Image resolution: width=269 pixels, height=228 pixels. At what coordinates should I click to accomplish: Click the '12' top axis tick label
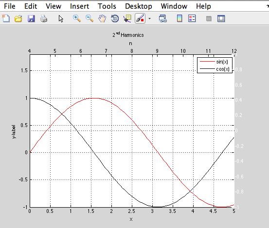click(x=234, y=51)
